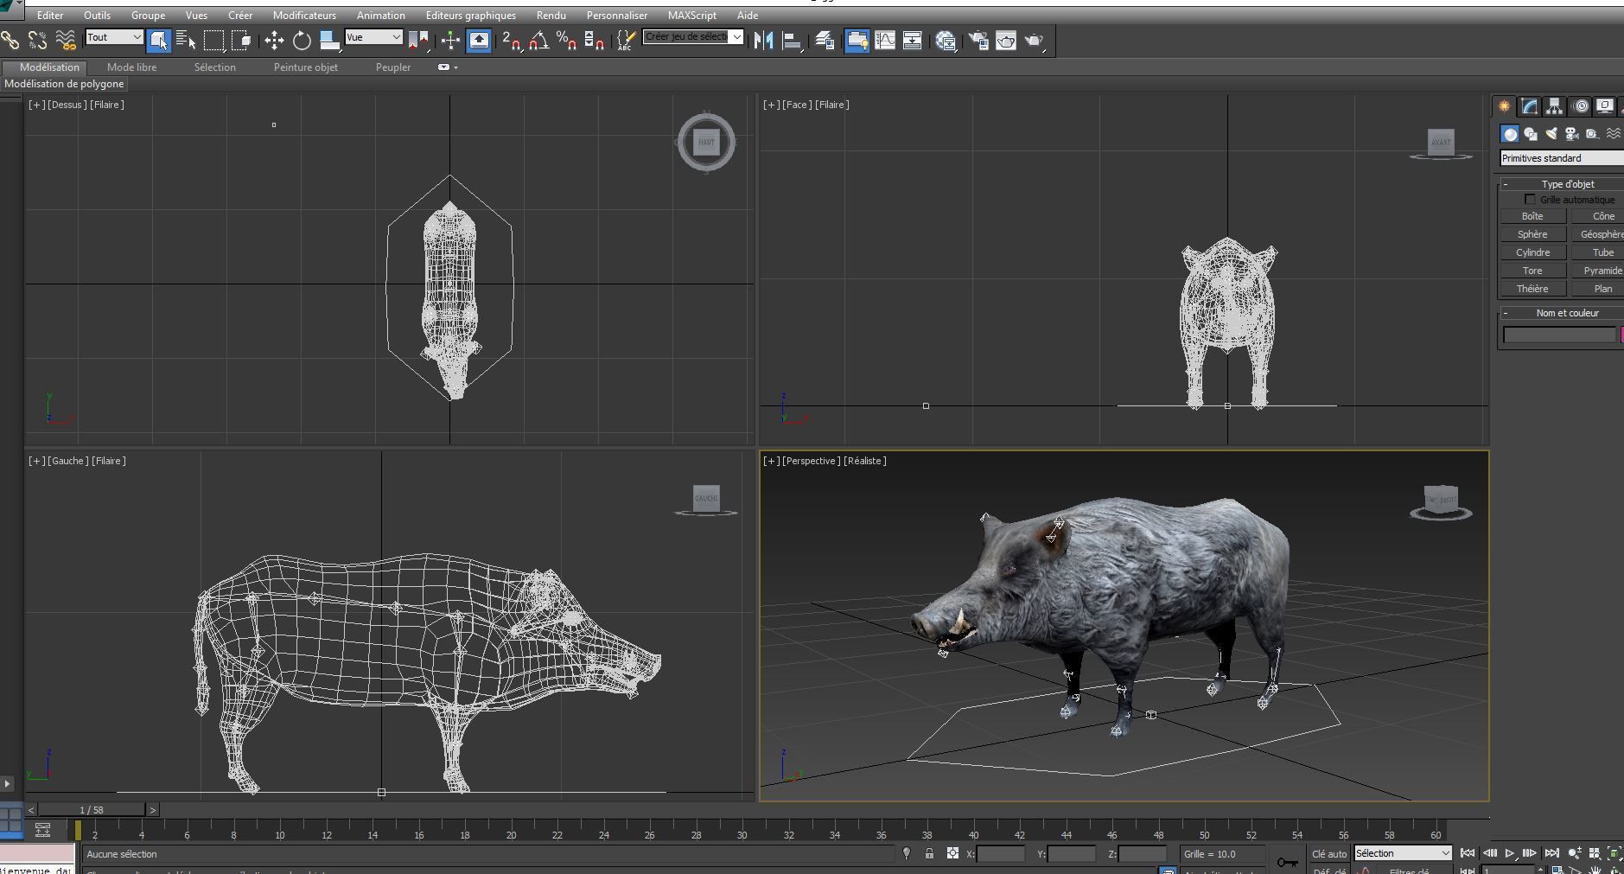Click the Cylindre primitive button
This screenshot has height=874, width=1624.
click(1532, 252)
